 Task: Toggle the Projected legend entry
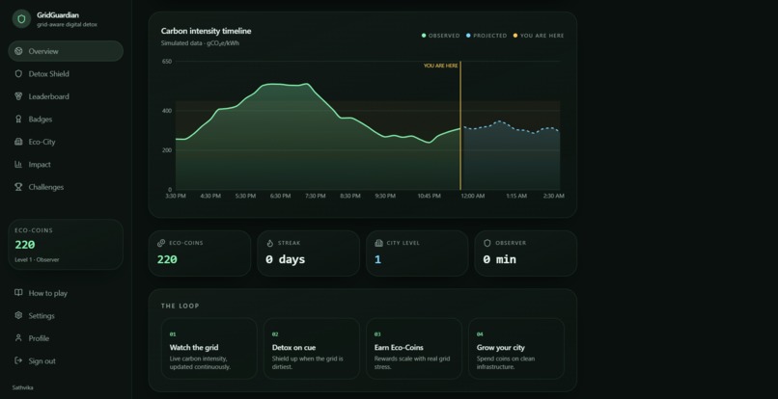(486, 36)
